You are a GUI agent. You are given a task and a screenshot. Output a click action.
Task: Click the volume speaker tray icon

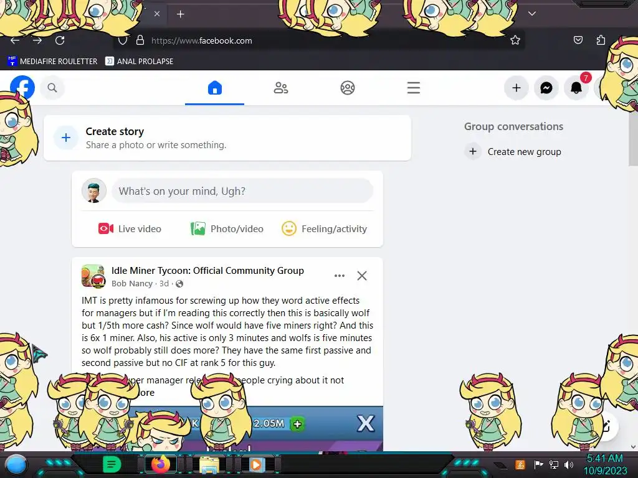tap(569, 464)
